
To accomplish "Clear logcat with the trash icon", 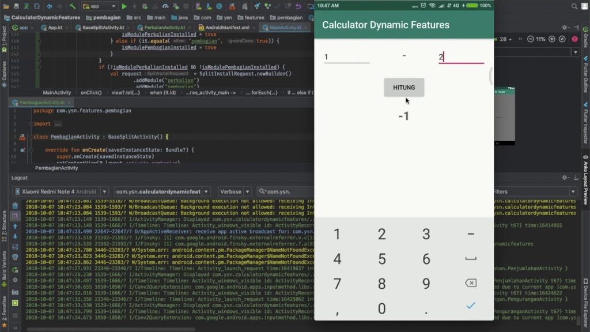I will 15,206.
